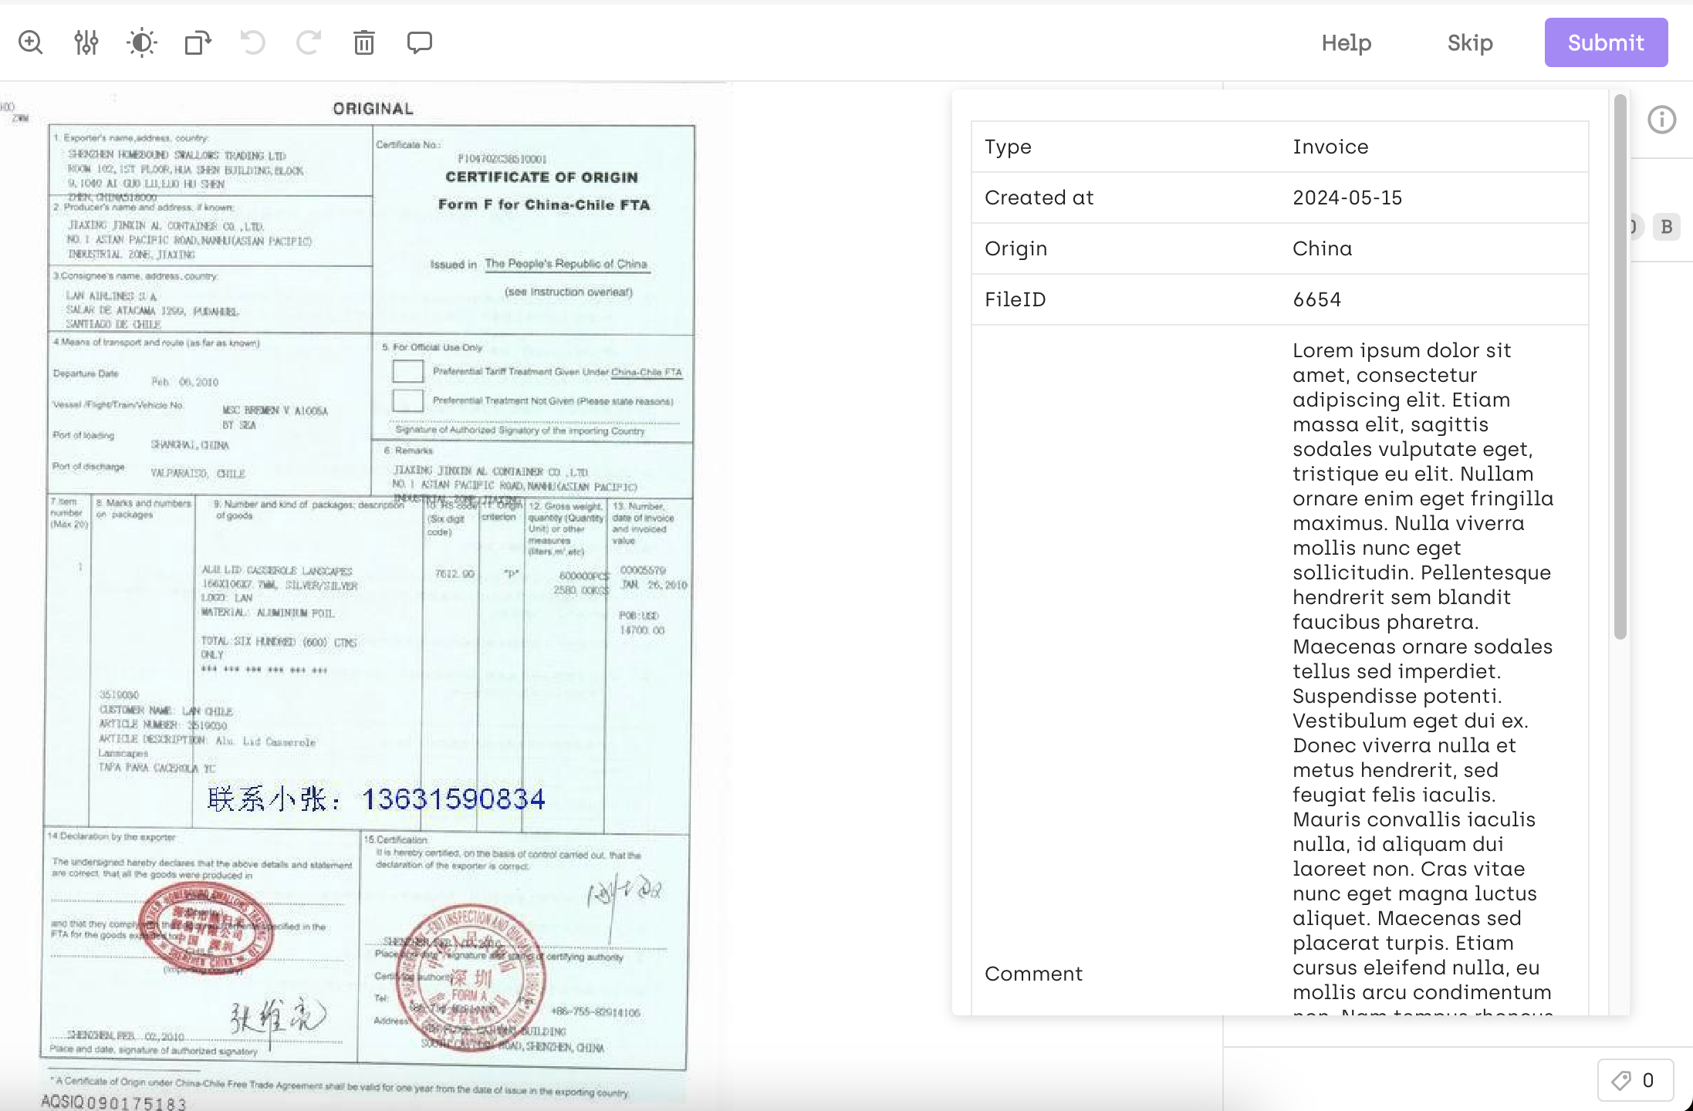Open the image adjustment sliders tool
1693x1111 pixels.
[x=86, y=42]
